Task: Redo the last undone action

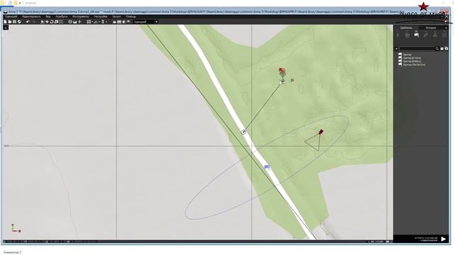Action: tap(33, 22)
